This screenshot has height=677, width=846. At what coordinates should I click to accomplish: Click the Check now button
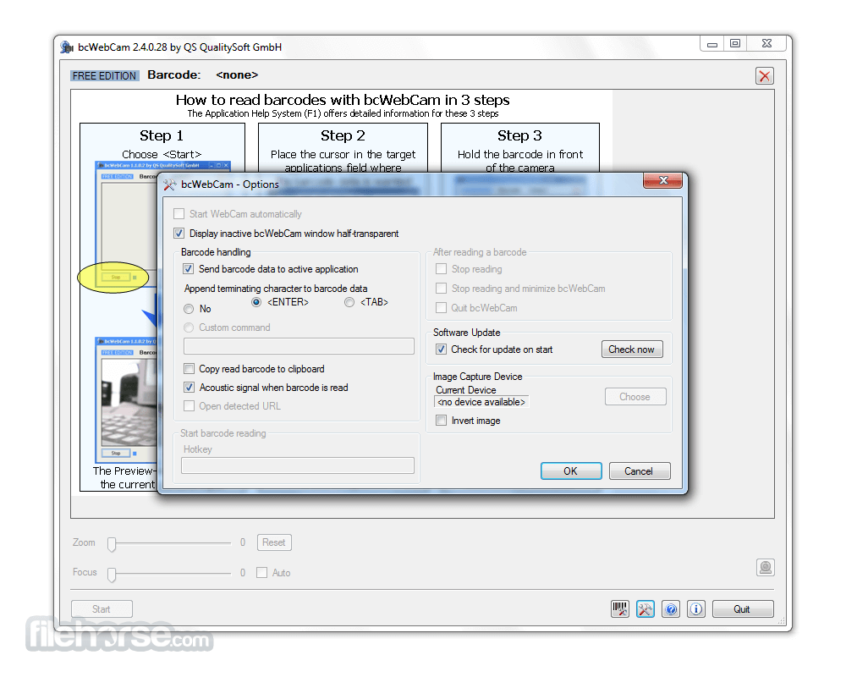[632, 350]
